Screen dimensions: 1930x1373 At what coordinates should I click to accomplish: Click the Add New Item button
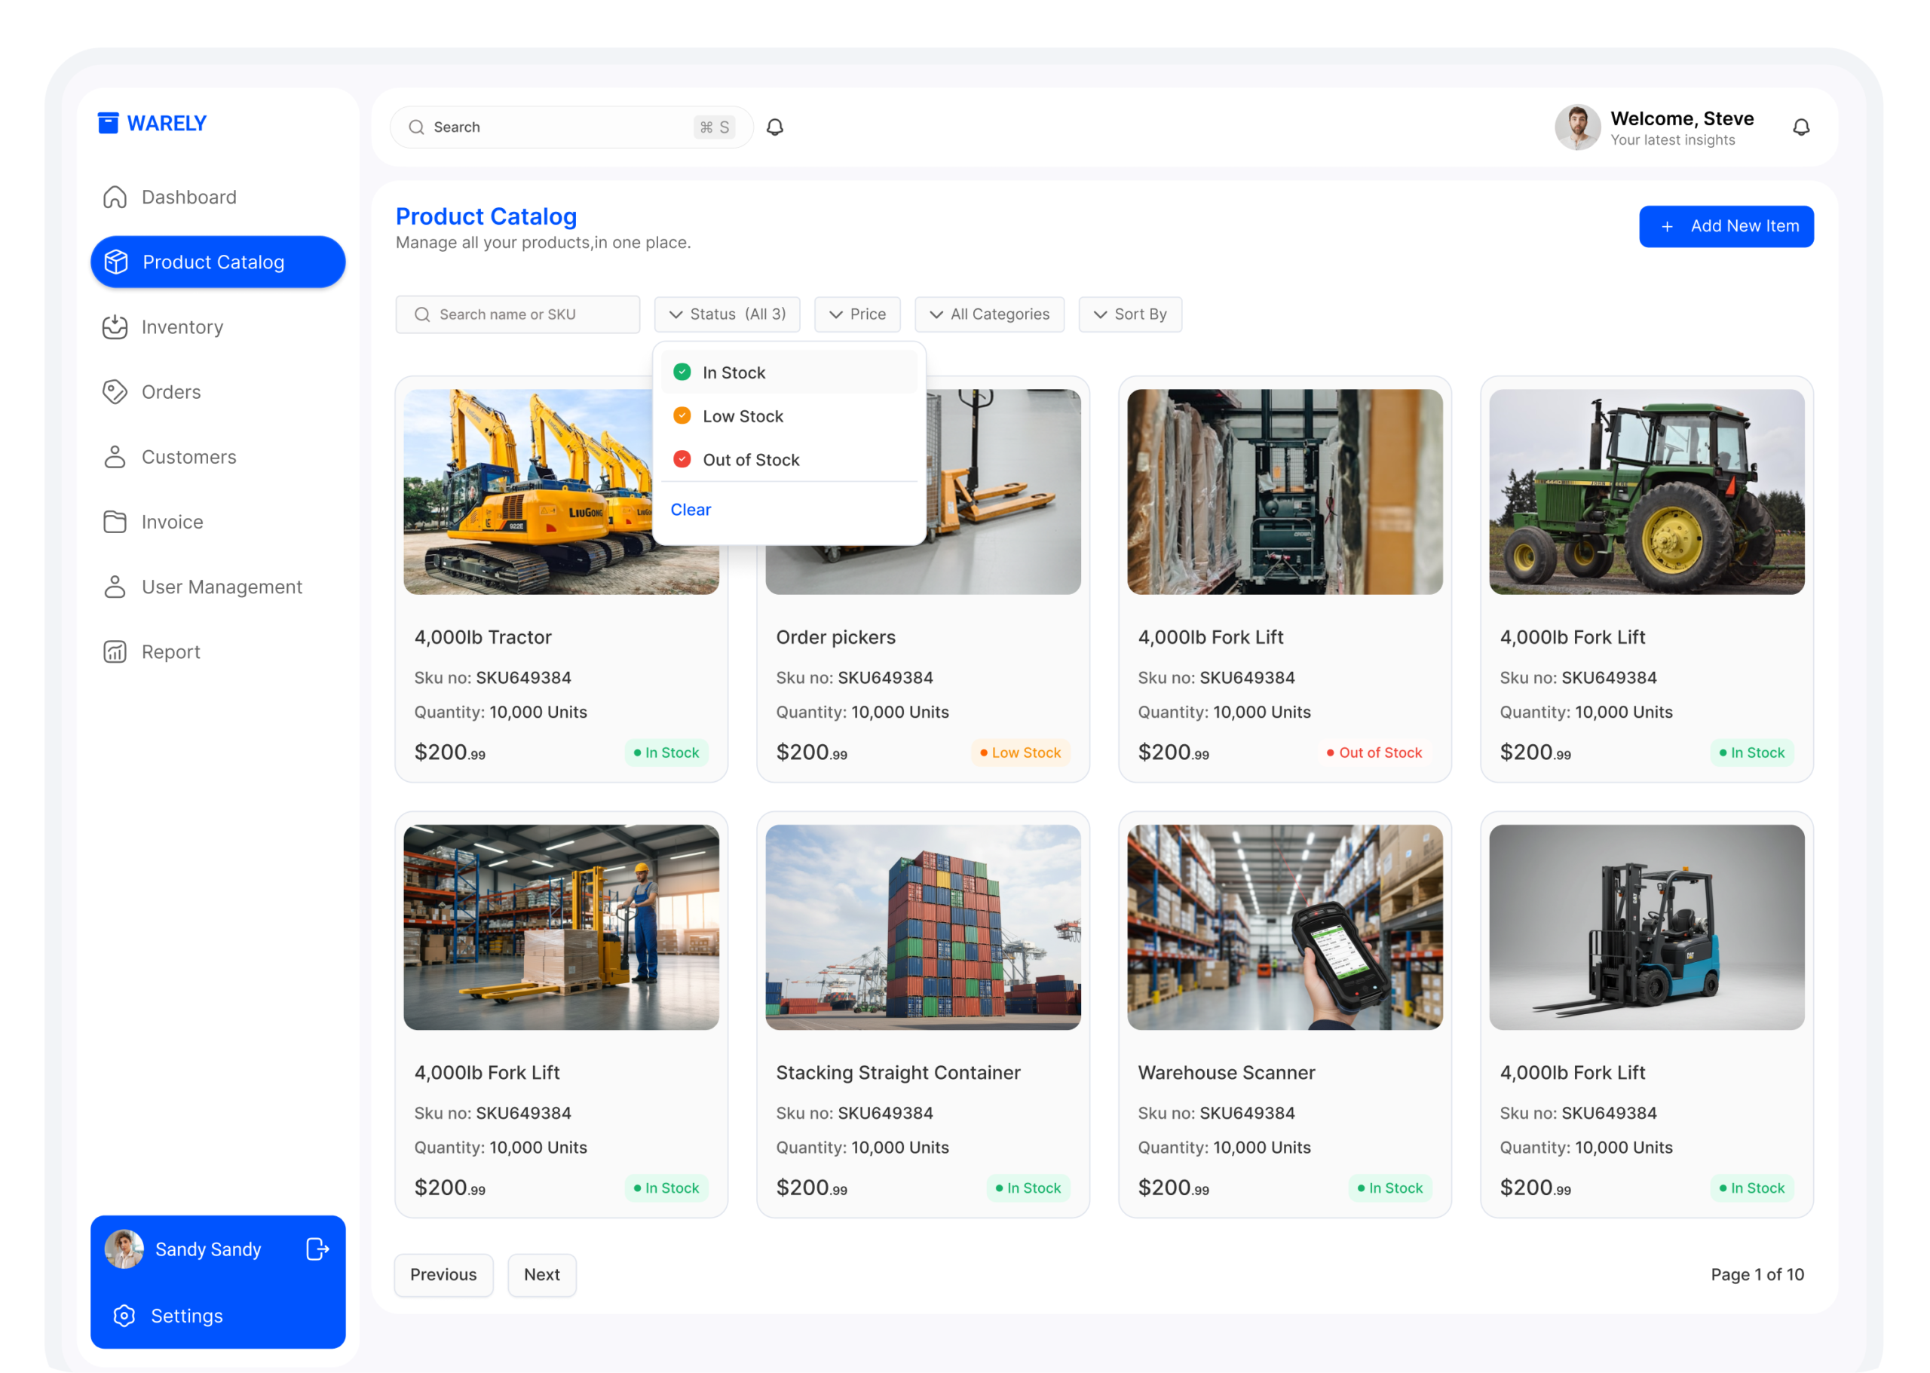tap(1726, 227)
